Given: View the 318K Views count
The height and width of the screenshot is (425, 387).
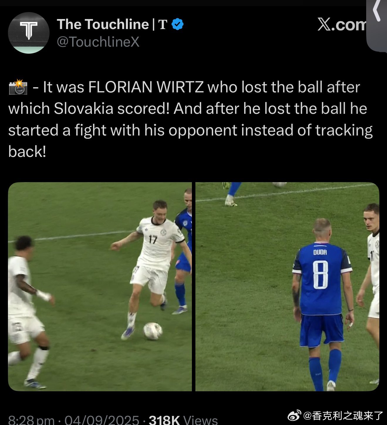Looking at the screenshot, I should tap(183, 420).
